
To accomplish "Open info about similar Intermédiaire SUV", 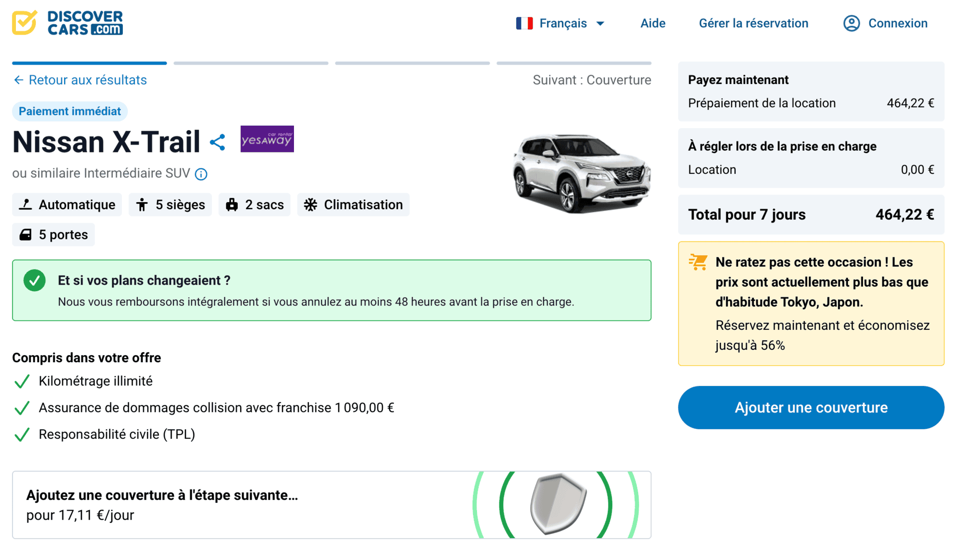I will pos(201,174).
